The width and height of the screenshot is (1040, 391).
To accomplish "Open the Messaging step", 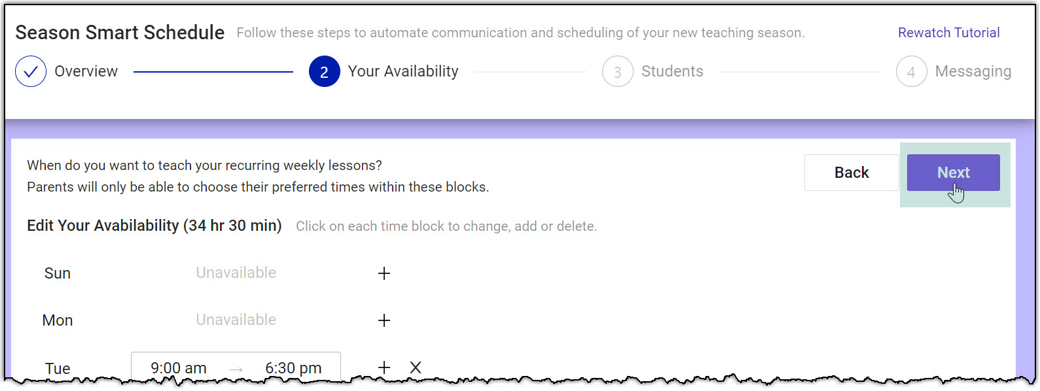I will point(973,71).
